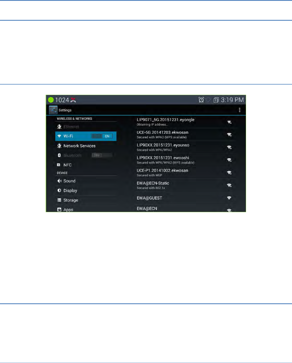Open Sound settings
The image size is (292, 363).
86,181
